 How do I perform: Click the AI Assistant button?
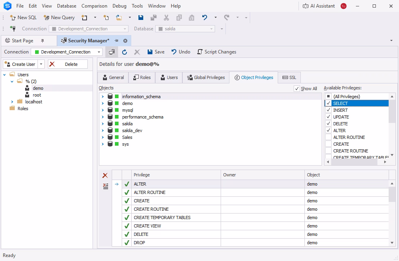pos(318,6)
